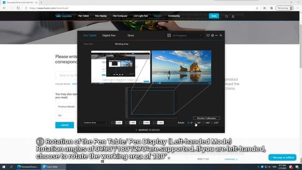Open the Windows notification center
Image resolution: width=302 pixels, height=170 pixels.
297,167
